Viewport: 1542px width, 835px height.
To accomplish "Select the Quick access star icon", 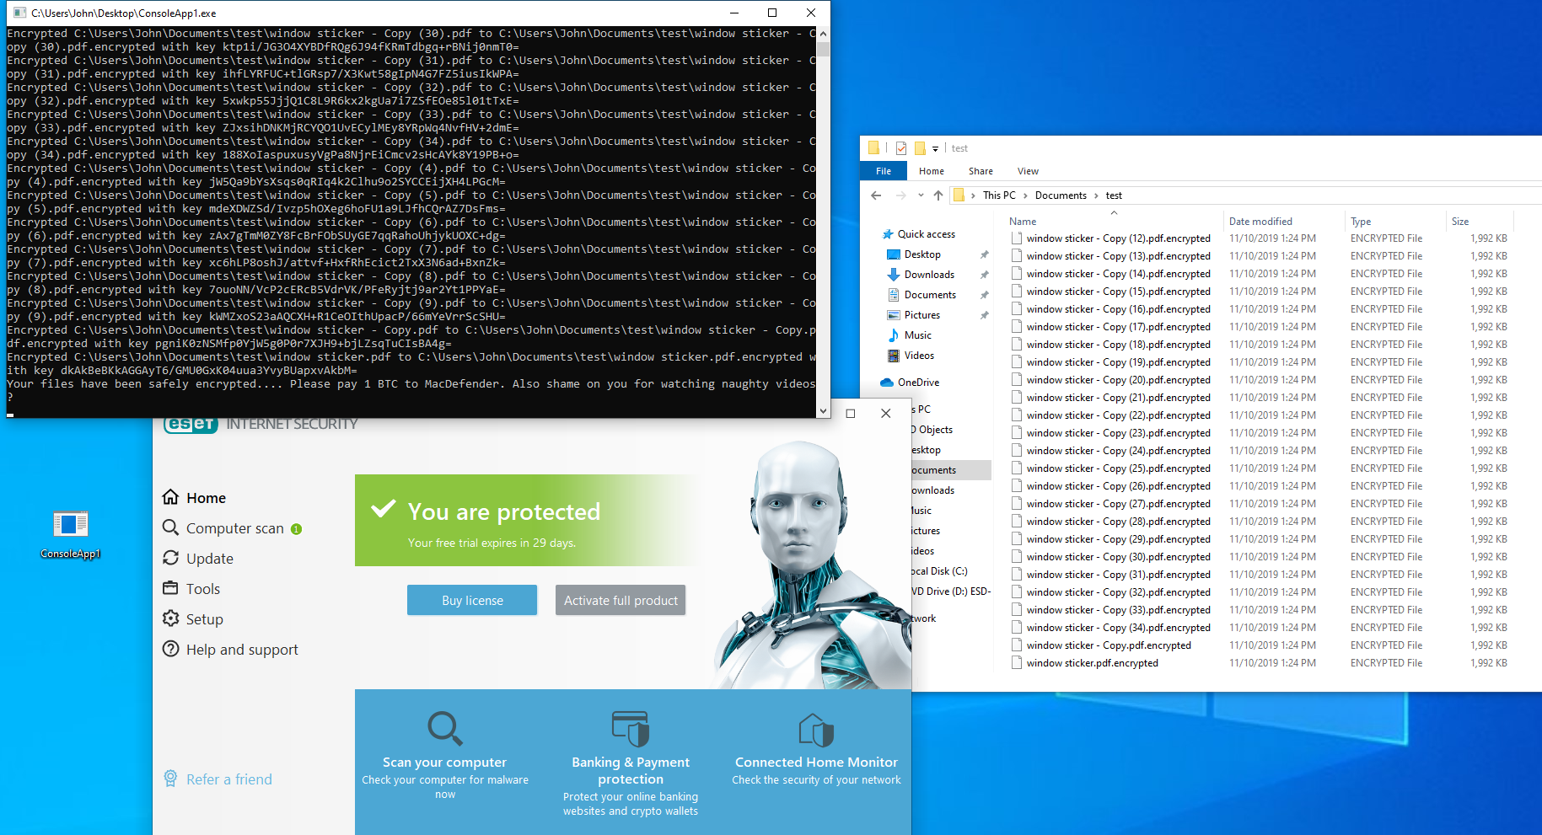I will coord(887,234).
